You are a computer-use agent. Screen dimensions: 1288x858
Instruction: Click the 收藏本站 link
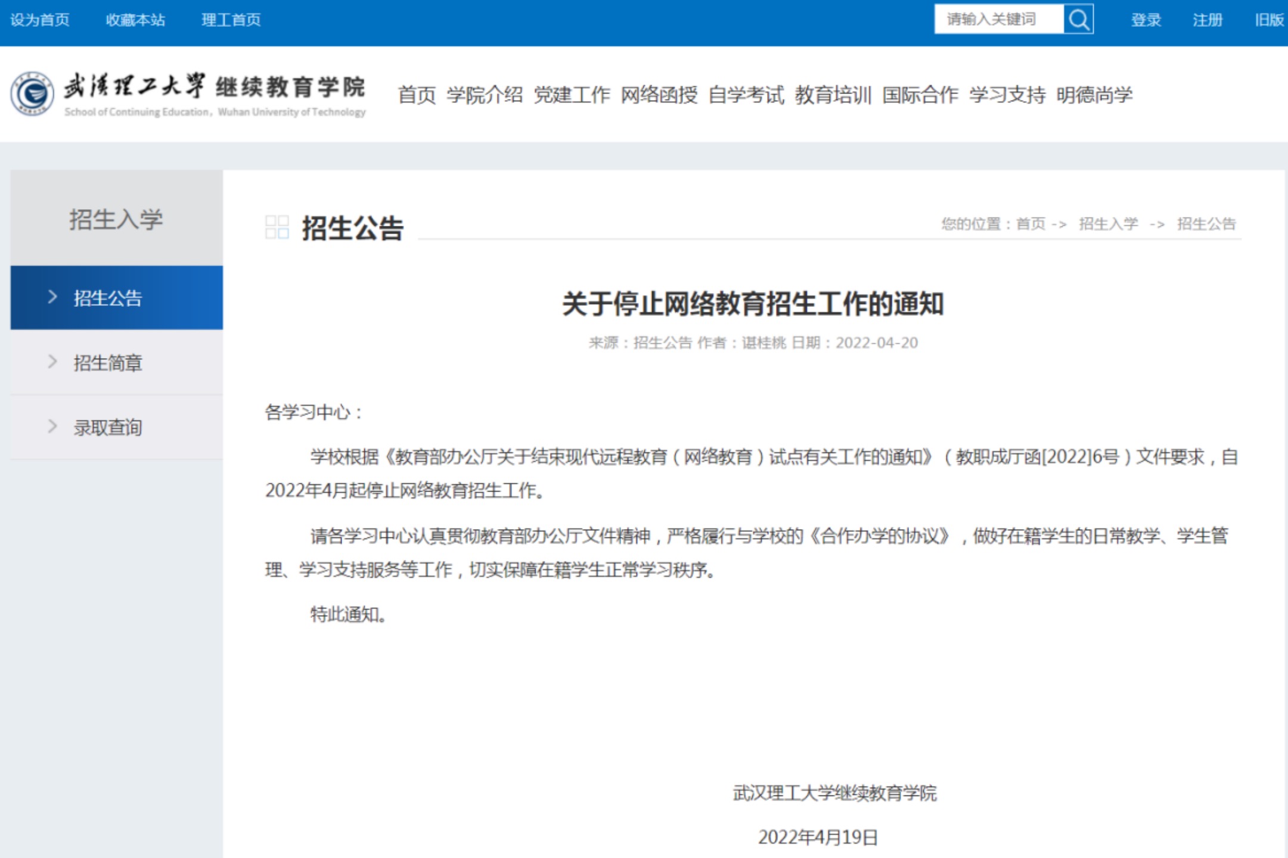135,20
